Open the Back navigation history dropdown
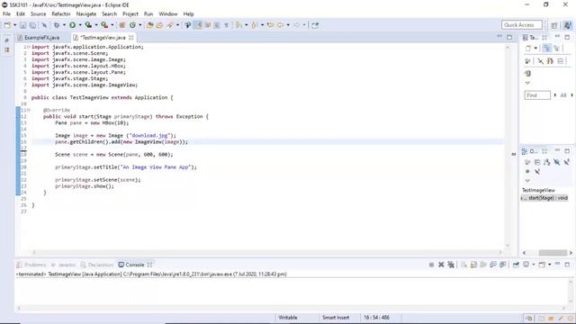This screenshot has width=576, height=324. pyautogui.click(x=288, y=25)
